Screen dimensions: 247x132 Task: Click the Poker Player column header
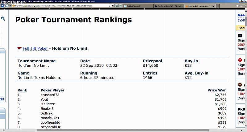pyautogui.click(x=52, y=90)
